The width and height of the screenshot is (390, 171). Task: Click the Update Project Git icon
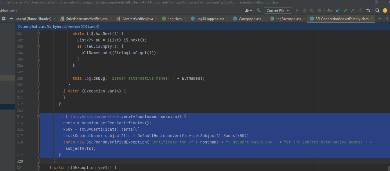click(337, 10)
